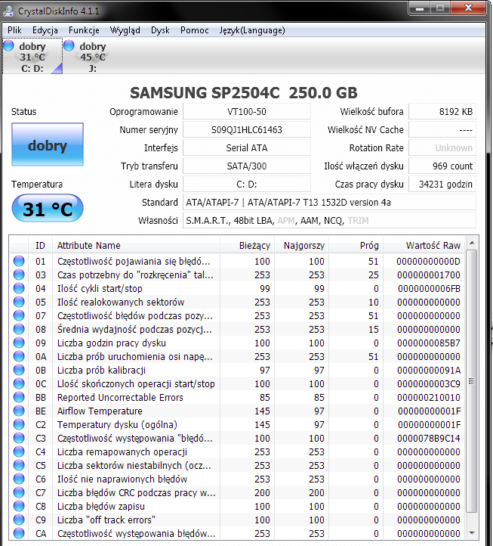Click the Najgorszy column header
The height and width of the screenshot is (546, 493).
(x=302, y=246)
